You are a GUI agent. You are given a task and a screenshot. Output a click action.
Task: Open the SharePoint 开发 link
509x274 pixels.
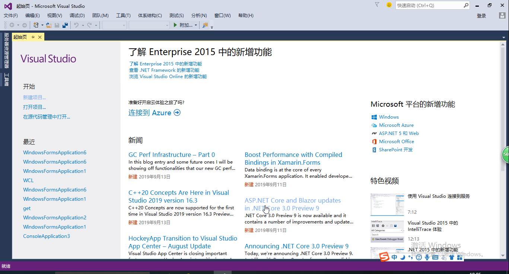[396, 150]
